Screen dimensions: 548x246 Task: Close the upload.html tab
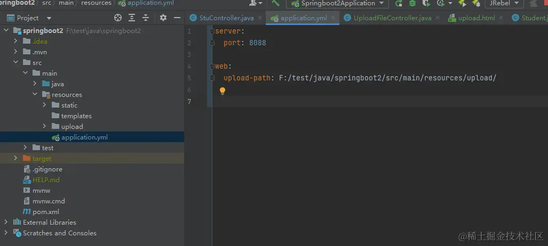[x=501, y=18]
